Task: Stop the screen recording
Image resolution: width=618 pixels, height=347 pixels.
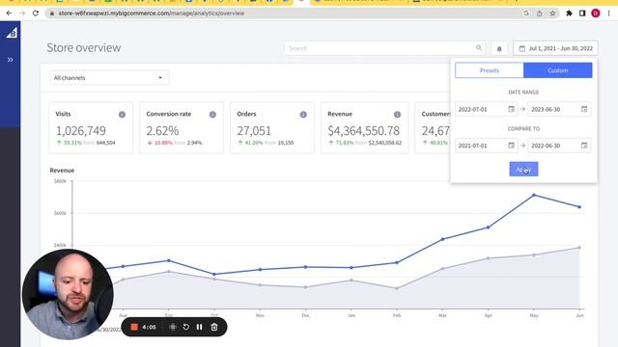Action: [134, 327]
